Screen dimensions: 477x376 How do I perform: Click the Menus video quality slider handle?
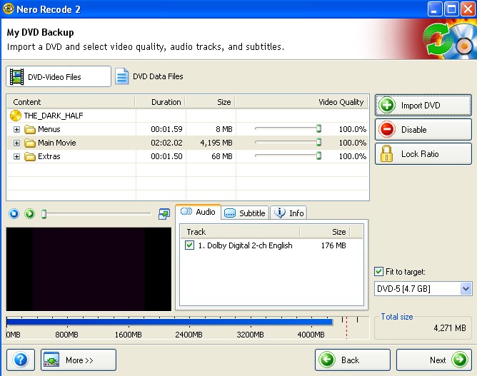[318, 128]
